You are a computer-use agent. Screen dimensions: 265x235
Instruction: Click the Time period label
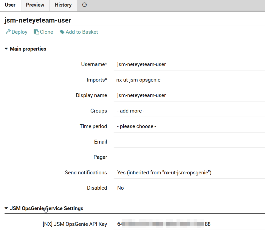pyautogui.click(x=93, y=126)
